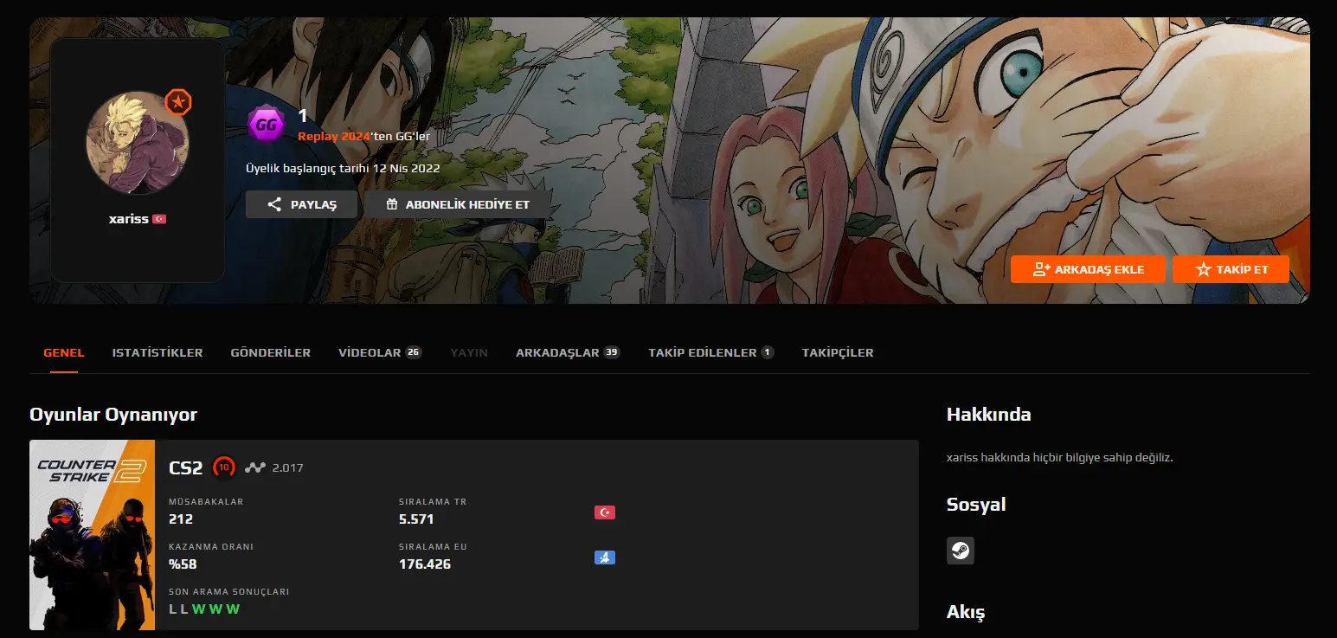1337x638 pixels.
Task: Click the CS2 skill level 10 icon
Action: tap(224, 467)
